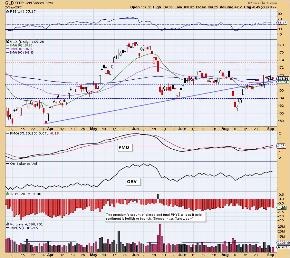Click the Volume 4.6M header value
This screenshot has width=290, height=258.
231,7
